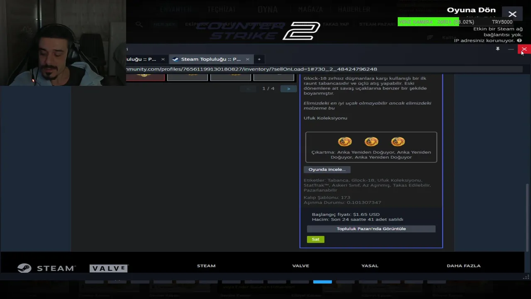The height and width of the screenshot is (299, 531).
Task: Select the fourth inventory item slot
Action: click(273, 77)
